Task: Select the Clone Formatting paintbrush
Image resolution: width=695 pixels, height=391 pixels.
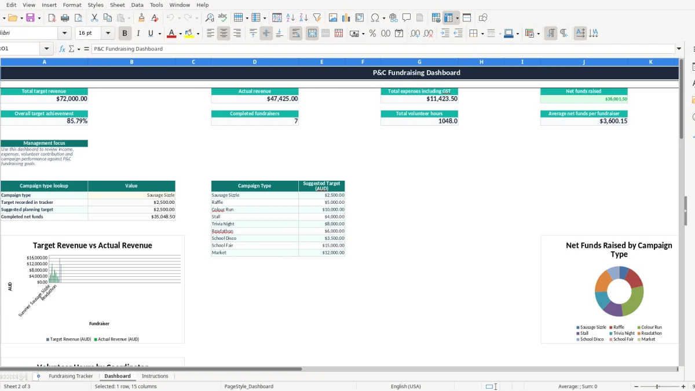Action: [x=141, y=18]
